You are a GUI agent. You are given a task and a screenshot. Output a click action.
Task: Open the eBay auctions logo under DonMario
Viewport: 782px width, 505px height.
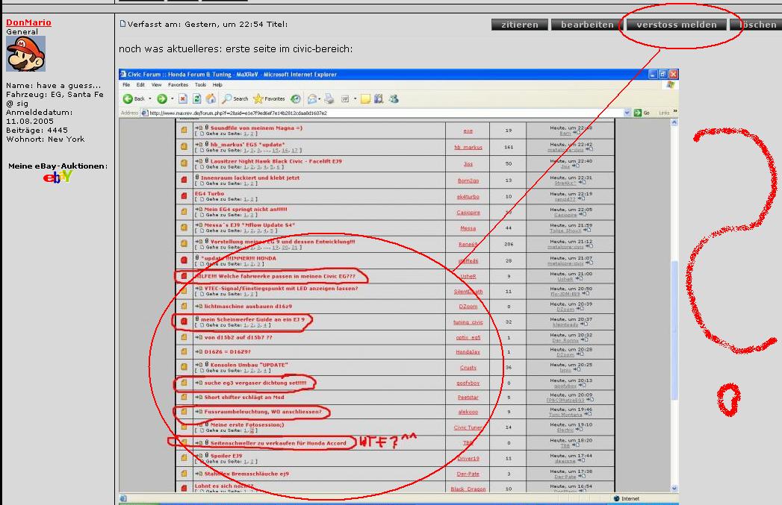(58, 177)
